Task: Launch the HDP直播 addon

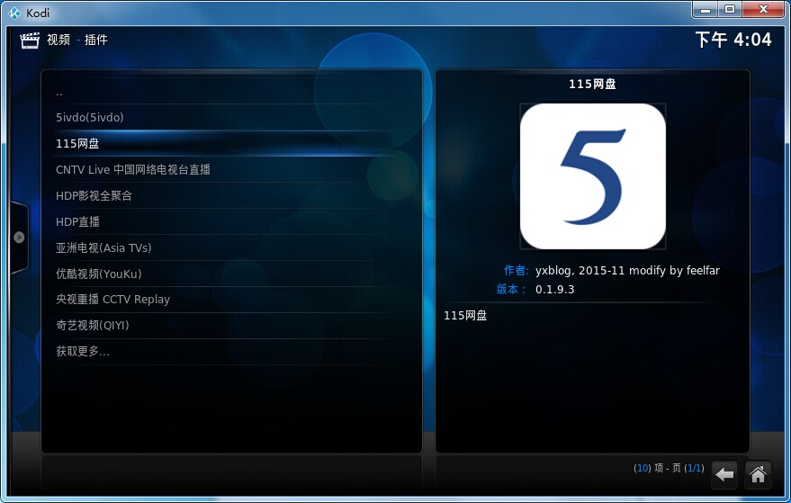Action: [77, 222]
